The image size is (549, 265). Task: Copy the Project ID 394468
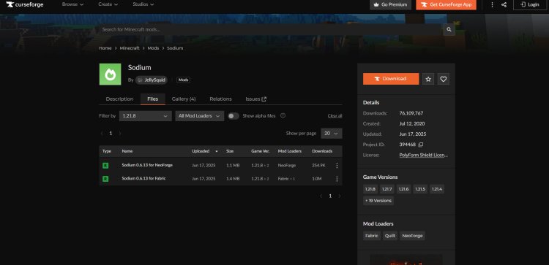click(x=421, y=145)
